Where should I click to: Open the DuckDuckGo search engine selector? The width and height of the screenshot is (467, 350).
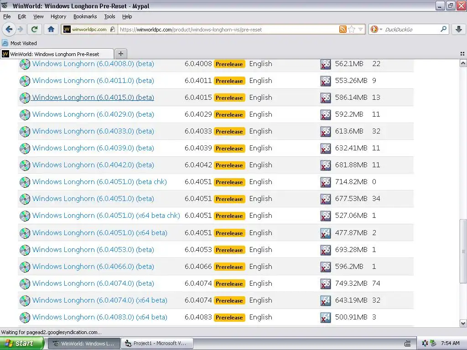tap(376, 29)
